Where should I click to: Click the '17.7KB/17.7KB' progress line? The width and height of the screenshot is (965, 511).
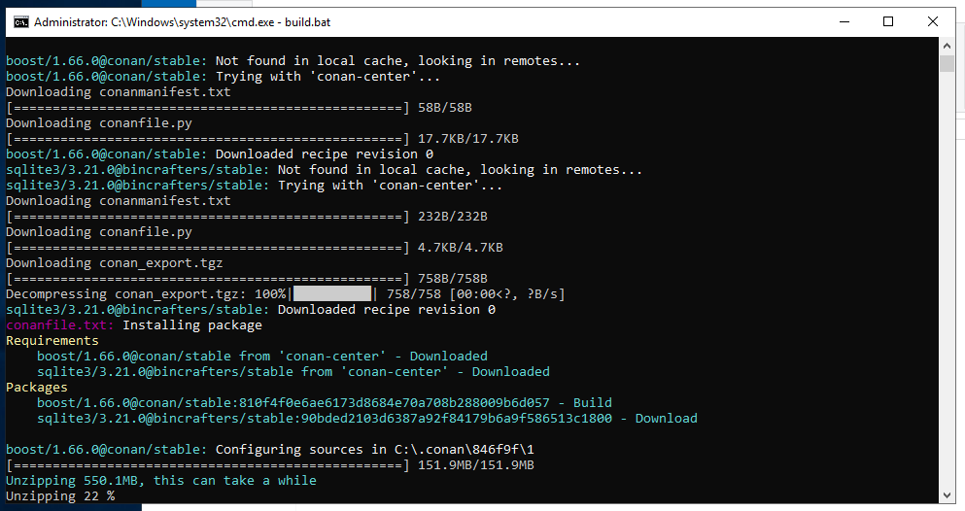262,139
